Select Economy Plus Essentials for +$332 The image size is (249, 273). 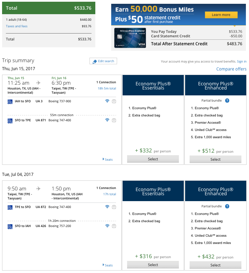pyautogui.click(x=153, y=159)
